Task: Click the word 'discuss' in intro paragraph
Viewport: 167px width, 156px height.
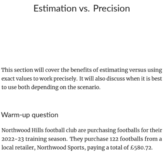Action: click(115, 79)
